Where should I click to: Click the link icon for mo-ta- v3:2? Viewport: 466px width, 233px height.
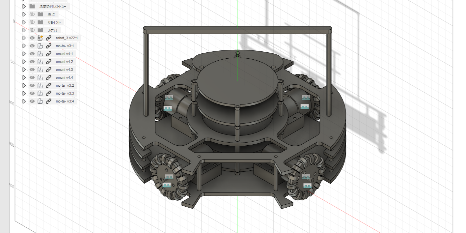[x=49, y=85]
